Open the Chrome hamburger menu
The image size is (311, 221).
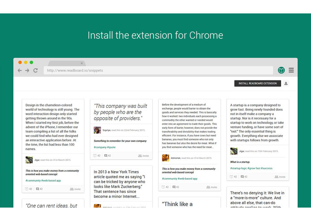pyautogui.click(x=291, y=70)
